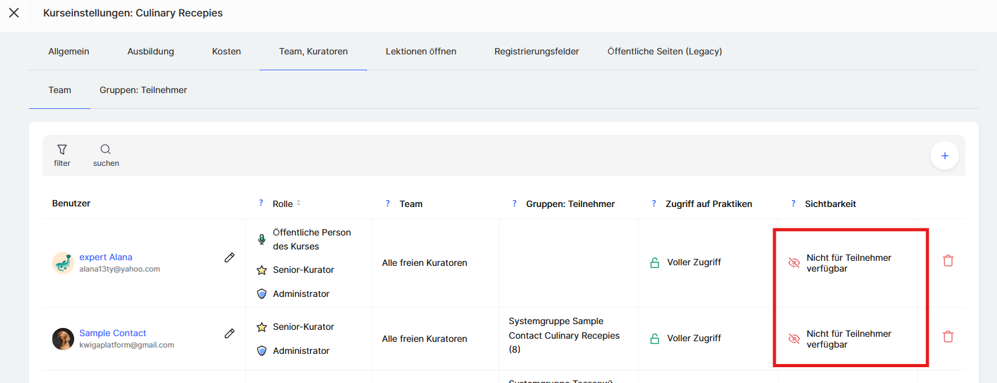Open help tooltip for Sichtbarkeit column
Screen dimensions: 997x383
click(x=793, y=203)
